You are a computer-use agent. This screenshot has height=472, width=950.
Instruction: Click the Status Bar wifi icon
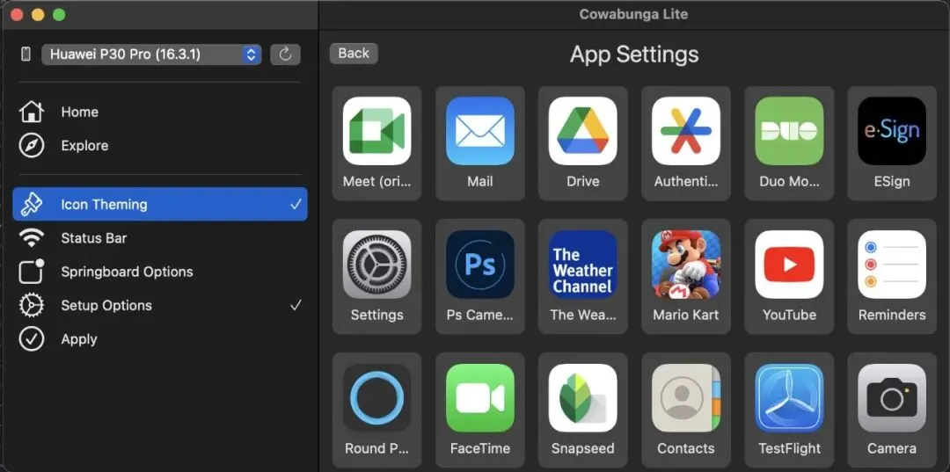click(x=32, y=238)
